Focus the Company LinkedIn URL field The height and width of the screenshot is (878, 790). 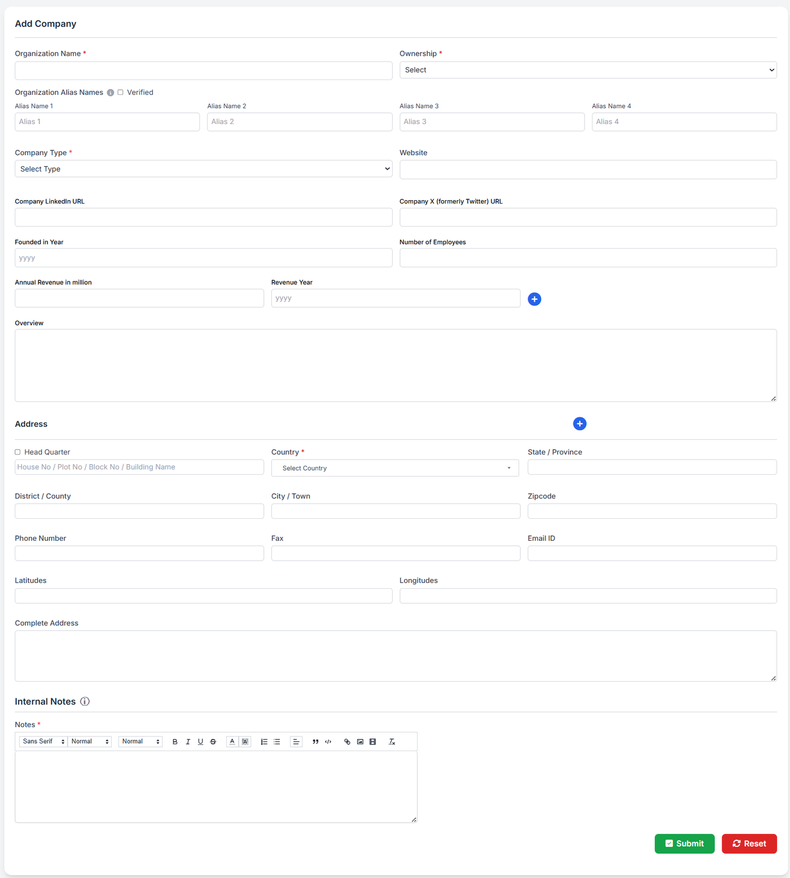[203, 217]
